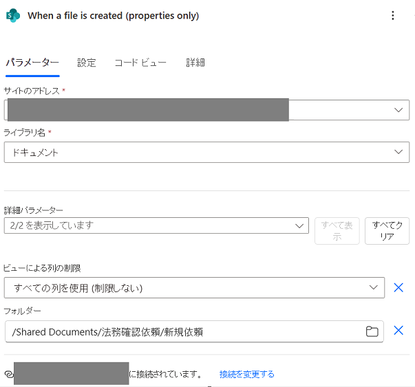
Task: Remove the フォルダー parameter with X
Action: (x=398, y=331)
